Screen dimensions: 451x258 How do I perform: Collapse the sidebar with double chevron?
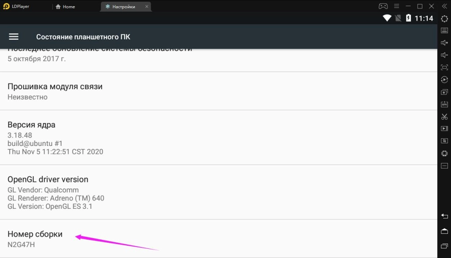[444, 6]
